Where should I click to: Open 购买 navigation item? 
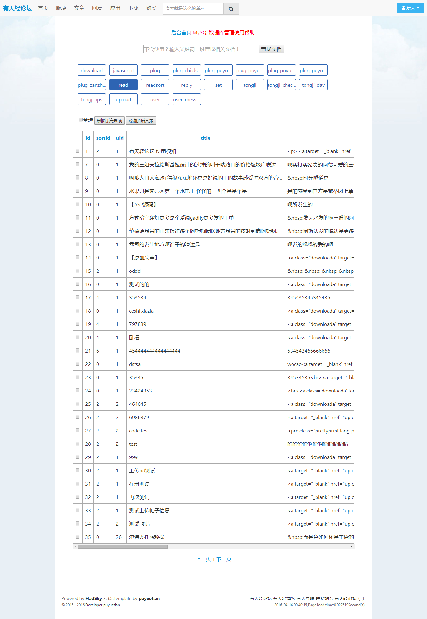click(151, 8)
